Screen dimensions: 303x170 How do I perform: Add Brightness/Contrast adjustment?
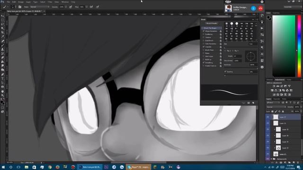(x=274, y=86)
